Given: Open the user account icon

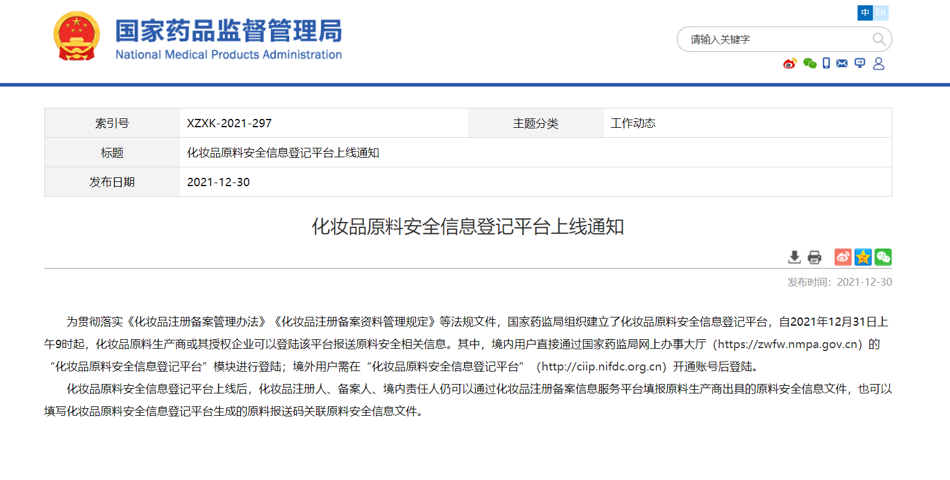Looking at the screenshot, I should 879,64.
